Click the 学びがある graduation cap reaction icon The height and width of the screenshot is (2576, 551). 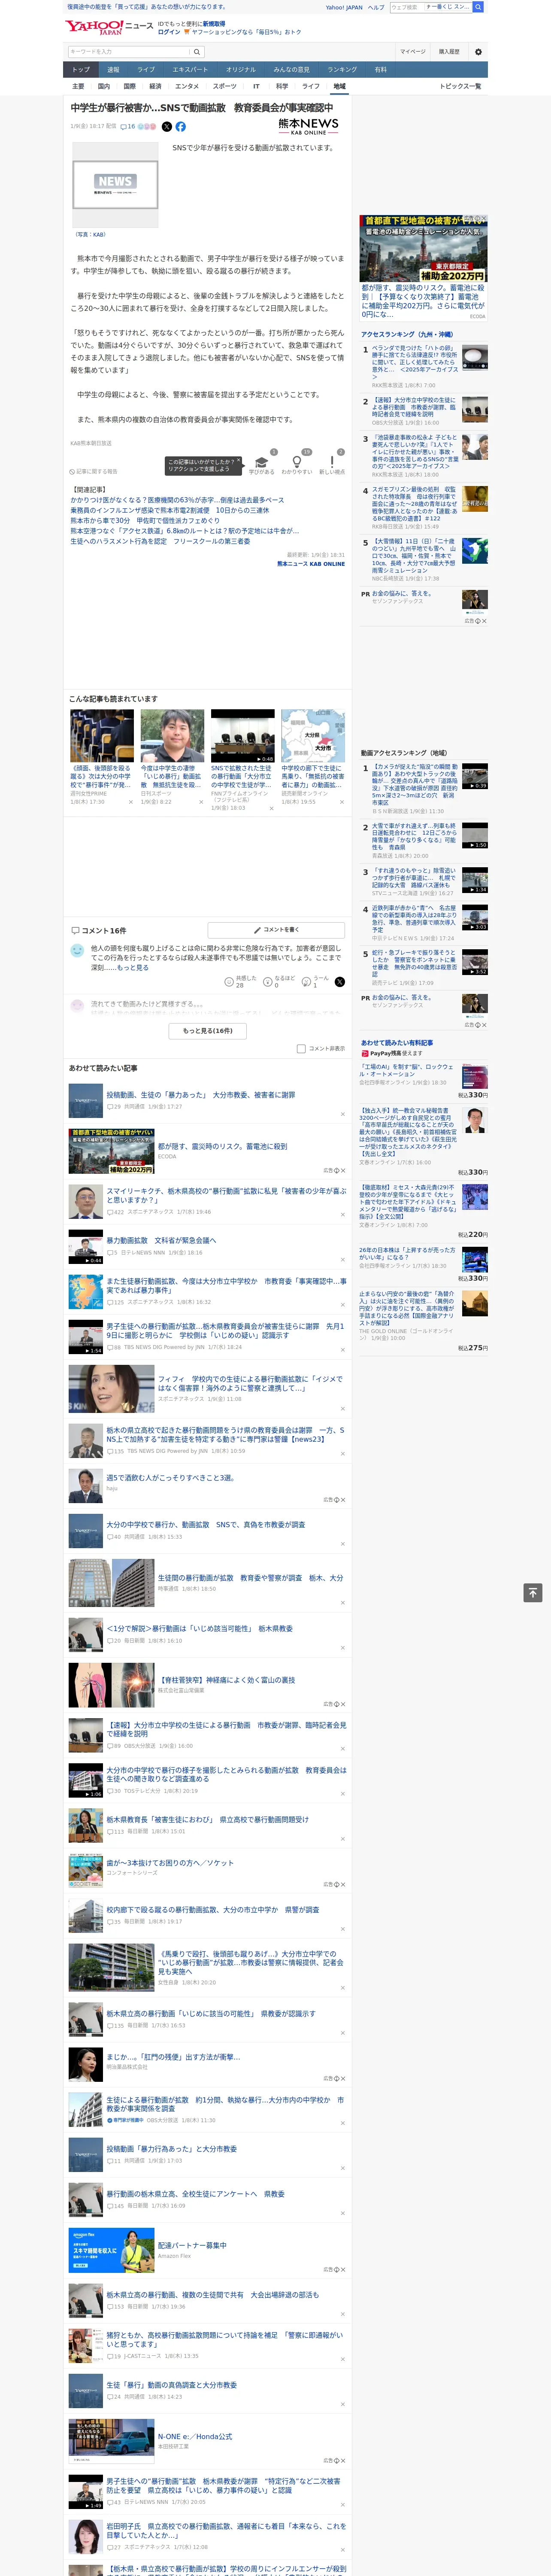pos(262,463)
